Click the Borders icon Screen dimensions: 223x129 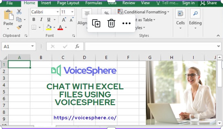pos(34,27)
